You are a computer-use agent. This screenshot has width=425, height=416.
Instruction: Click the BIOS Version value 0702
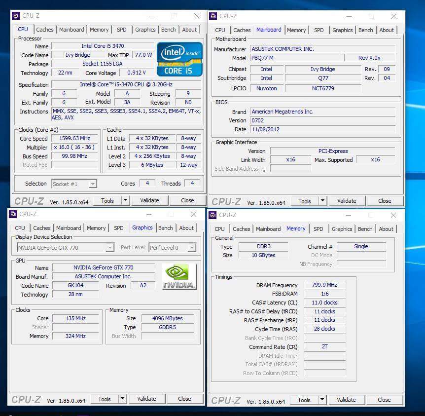click(x=322, y=120)
